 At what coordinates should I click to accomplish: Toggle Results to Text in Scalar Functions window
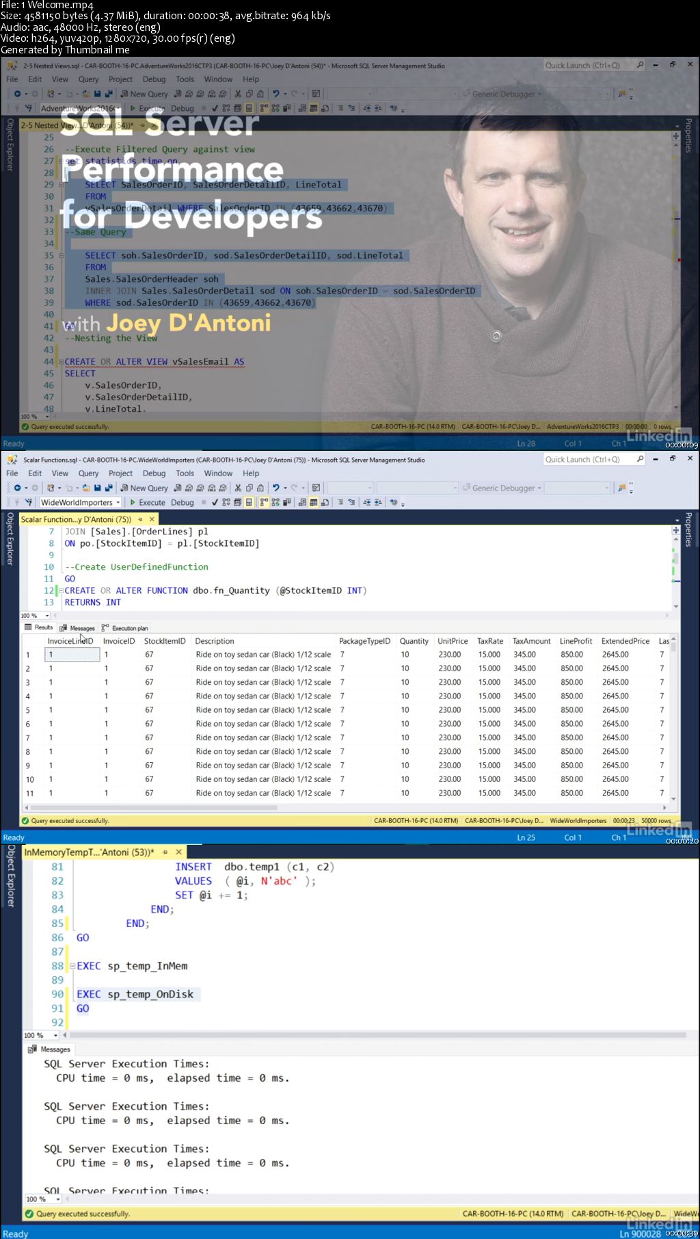point(303,502)
